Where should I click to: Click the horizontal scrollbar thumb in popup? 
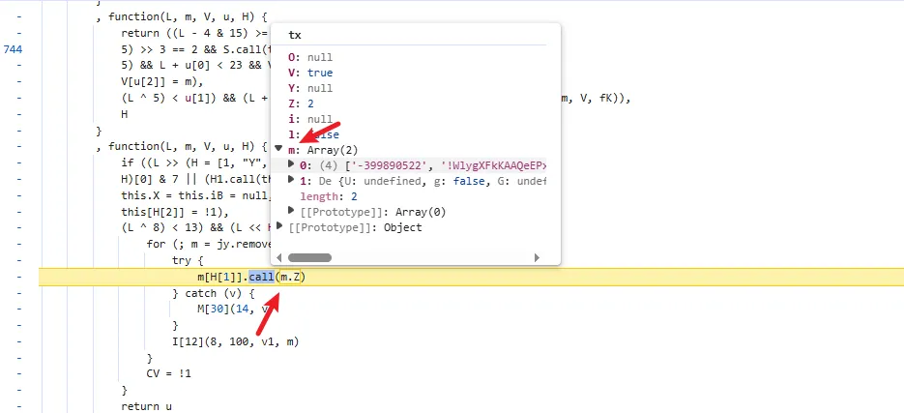[309, 258]
